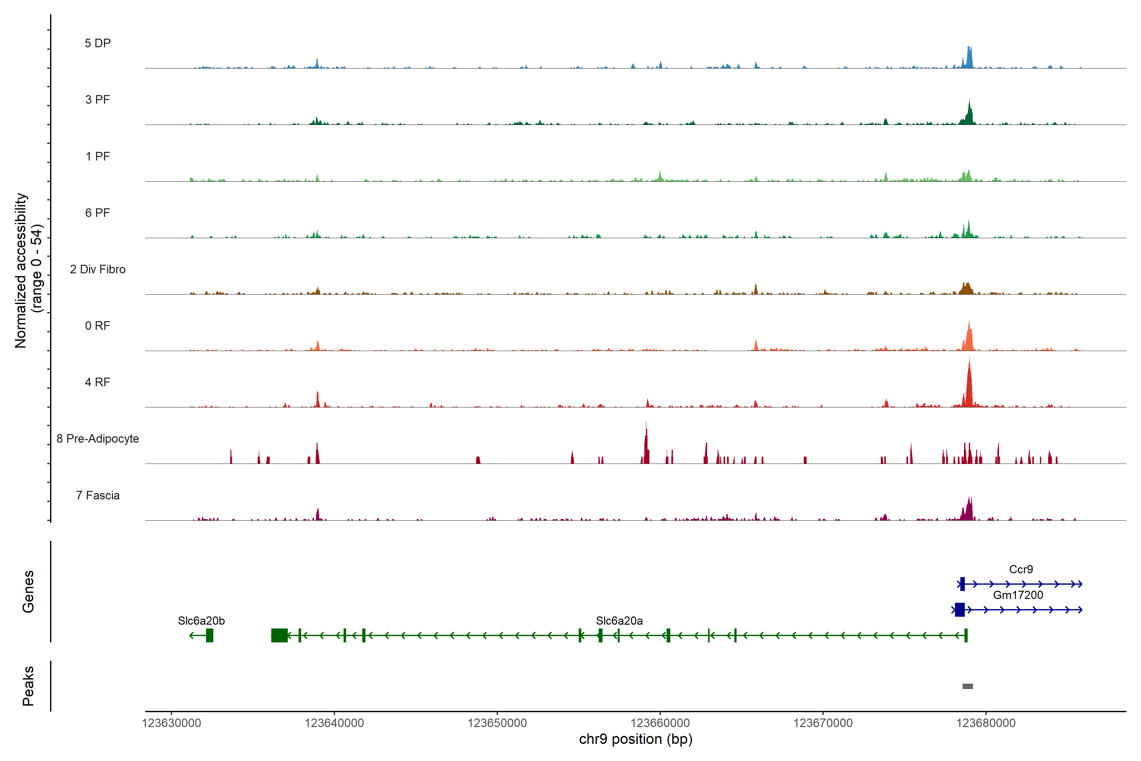This screenshot has height=761, width=1141.
Task: Click the chr9 position axis title
Action: [x=635, y=739]
